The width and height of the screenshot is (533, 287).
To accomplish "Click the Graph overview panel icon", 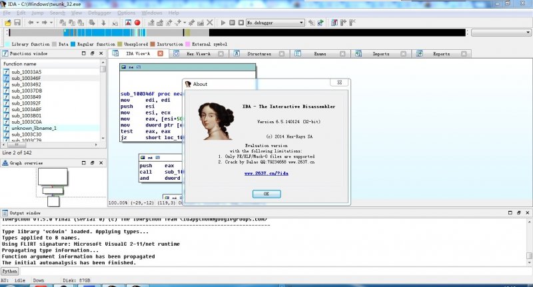I will [x=5, y=163].
